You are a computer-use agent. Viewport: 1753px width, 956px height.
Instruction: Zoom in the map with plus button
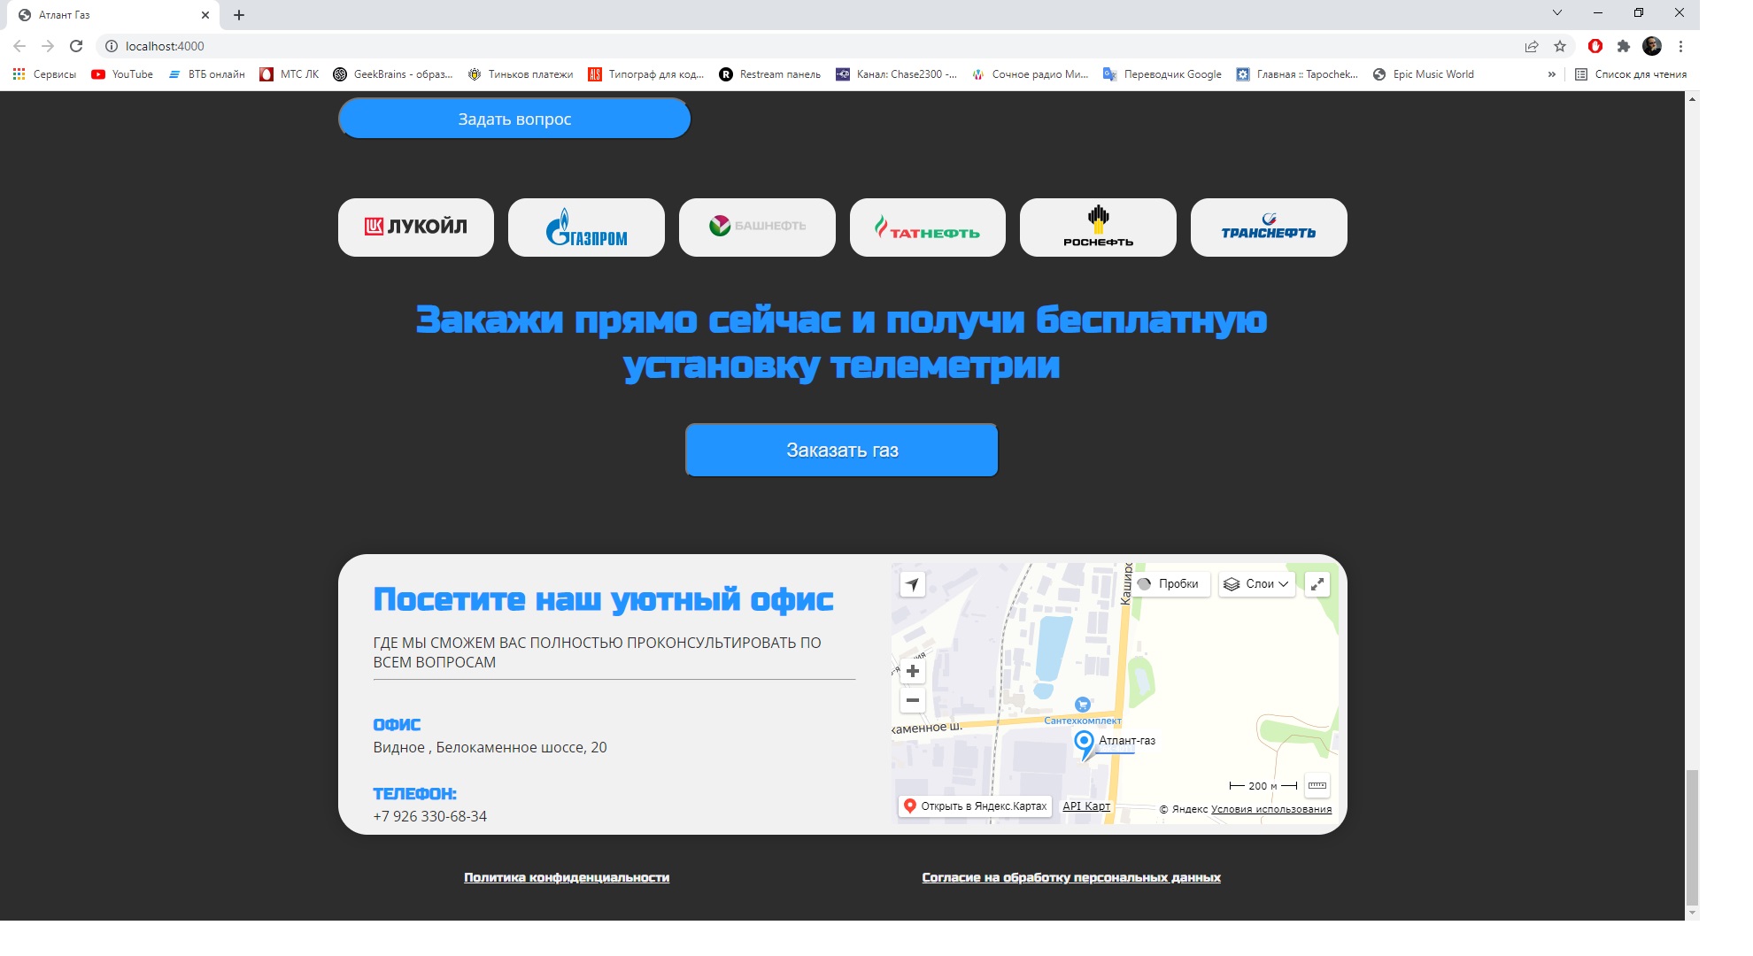[913, 671]
